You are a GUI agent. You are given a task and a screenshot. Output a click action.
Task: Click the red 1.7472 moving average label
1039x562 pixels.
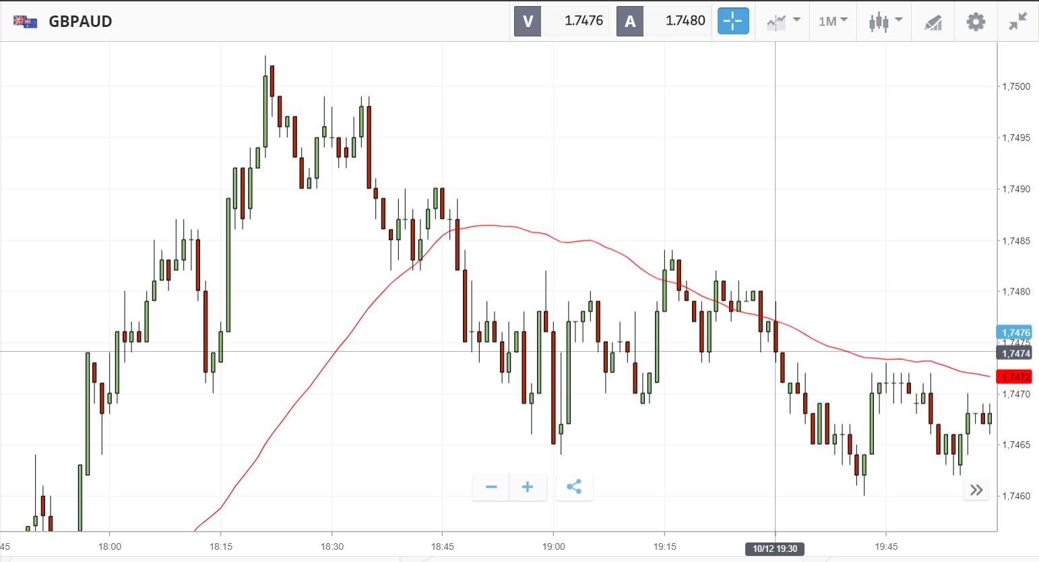[x=1015, y=377]
